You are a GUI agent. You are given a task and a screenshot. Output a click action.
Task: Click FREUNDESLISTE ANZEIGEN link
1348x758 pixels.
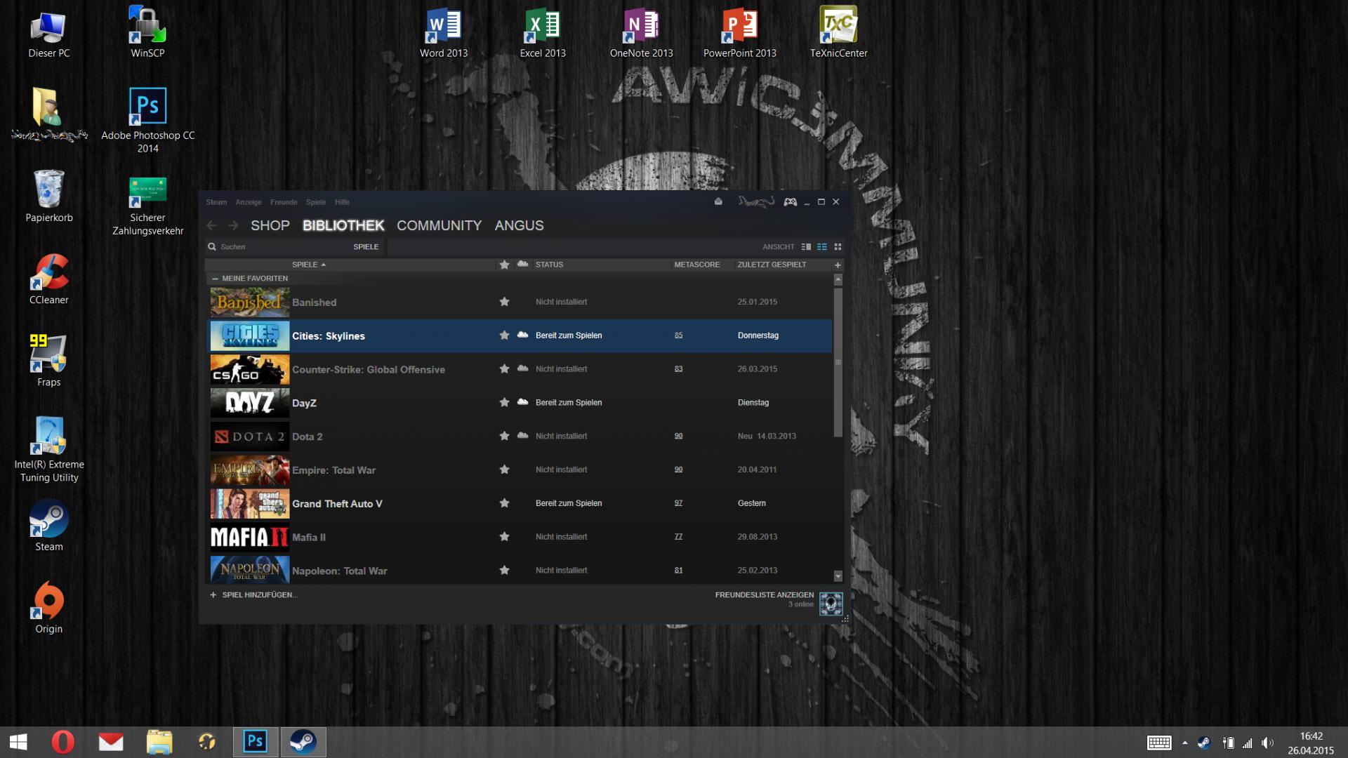click(x=765, y=594)
